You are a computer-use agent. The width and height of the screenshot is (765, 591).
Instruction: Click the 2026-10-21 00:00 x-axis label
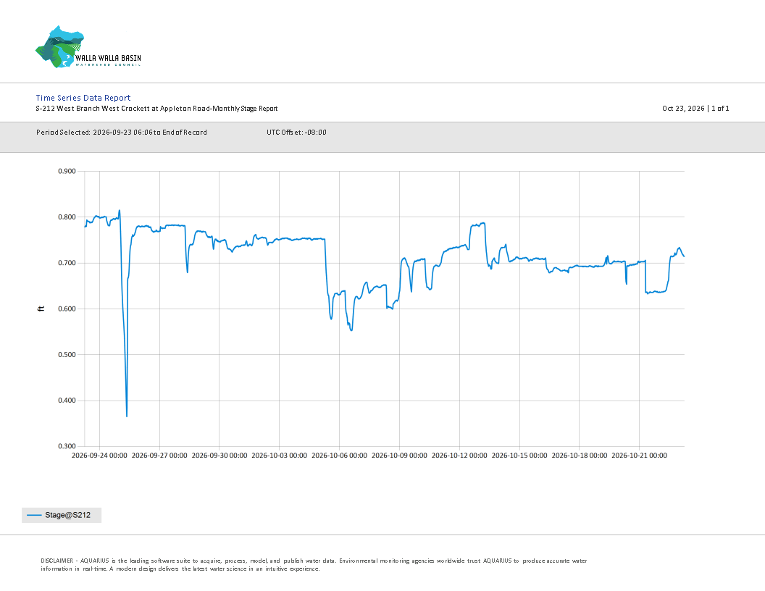pyautogui.click(x=640, y=456)
